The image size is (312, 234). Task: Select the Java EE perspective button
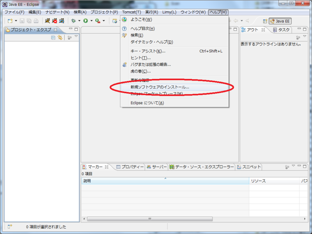[280, 21]
